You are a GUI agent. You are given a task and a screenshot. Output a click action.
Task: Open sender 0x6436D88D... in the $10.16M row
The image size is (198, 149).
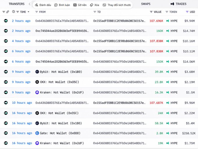tap(62, 41)
